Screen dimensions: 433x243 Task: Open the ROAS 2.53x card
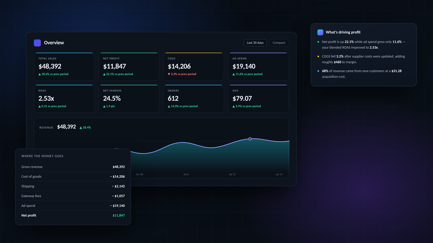64,99
